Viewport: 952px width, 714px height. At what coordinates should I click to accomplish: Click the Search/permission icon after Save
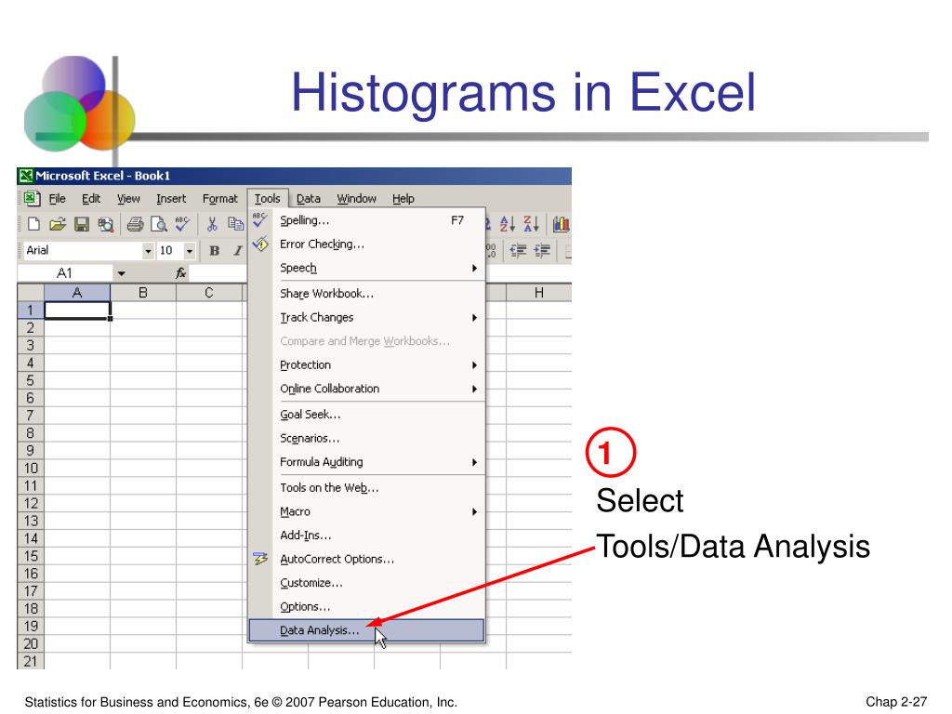[106, 225]
